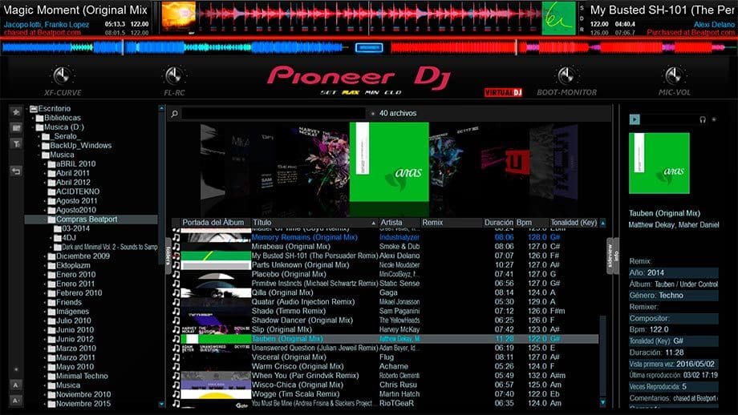Click the BROWSER button between the waveforms
The image size is (738, 415).
pos(369,47)
